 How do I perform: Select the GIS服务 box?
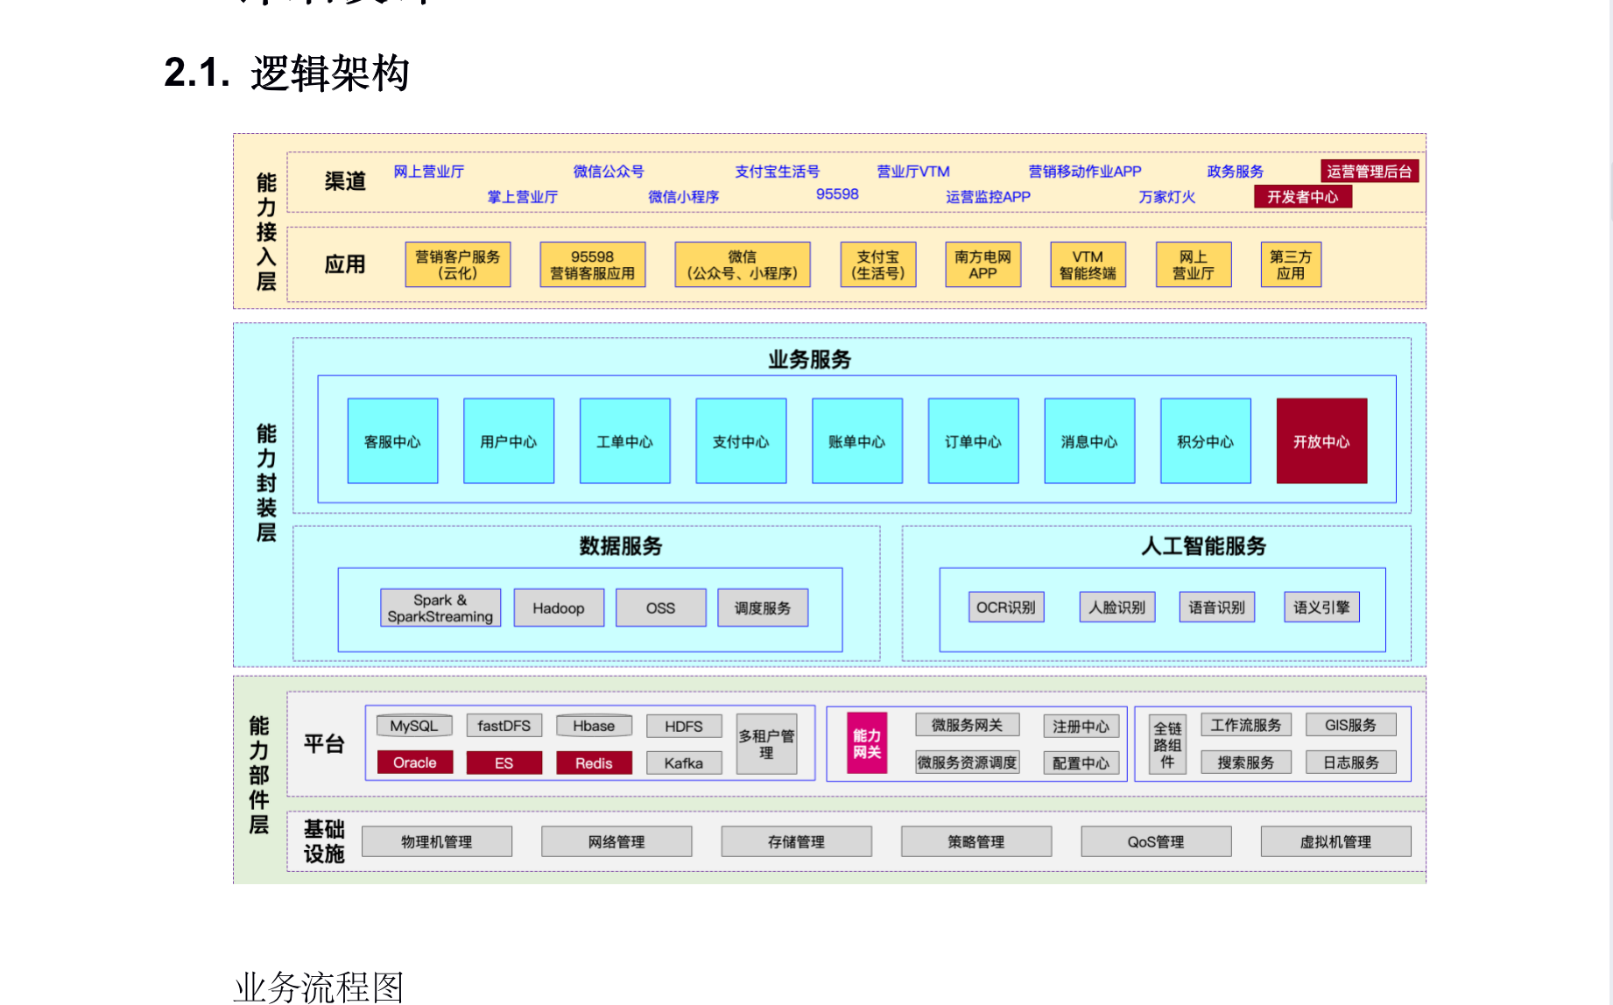pos(1351,725)
